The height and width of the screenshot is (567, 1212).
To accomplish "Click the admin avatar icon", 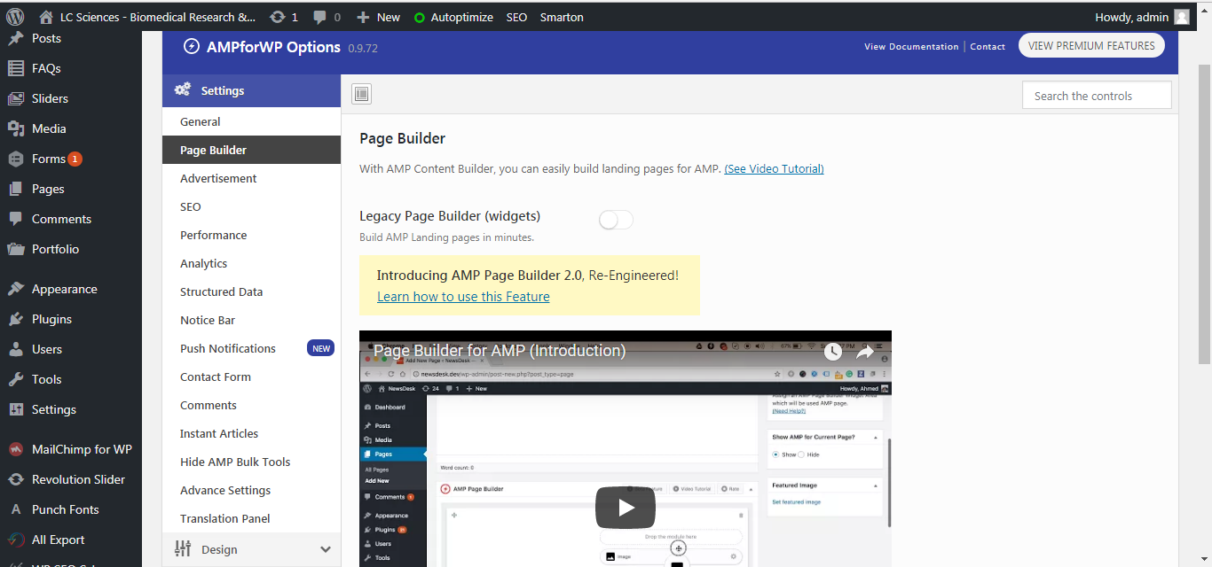I will tap(1182, 17).
